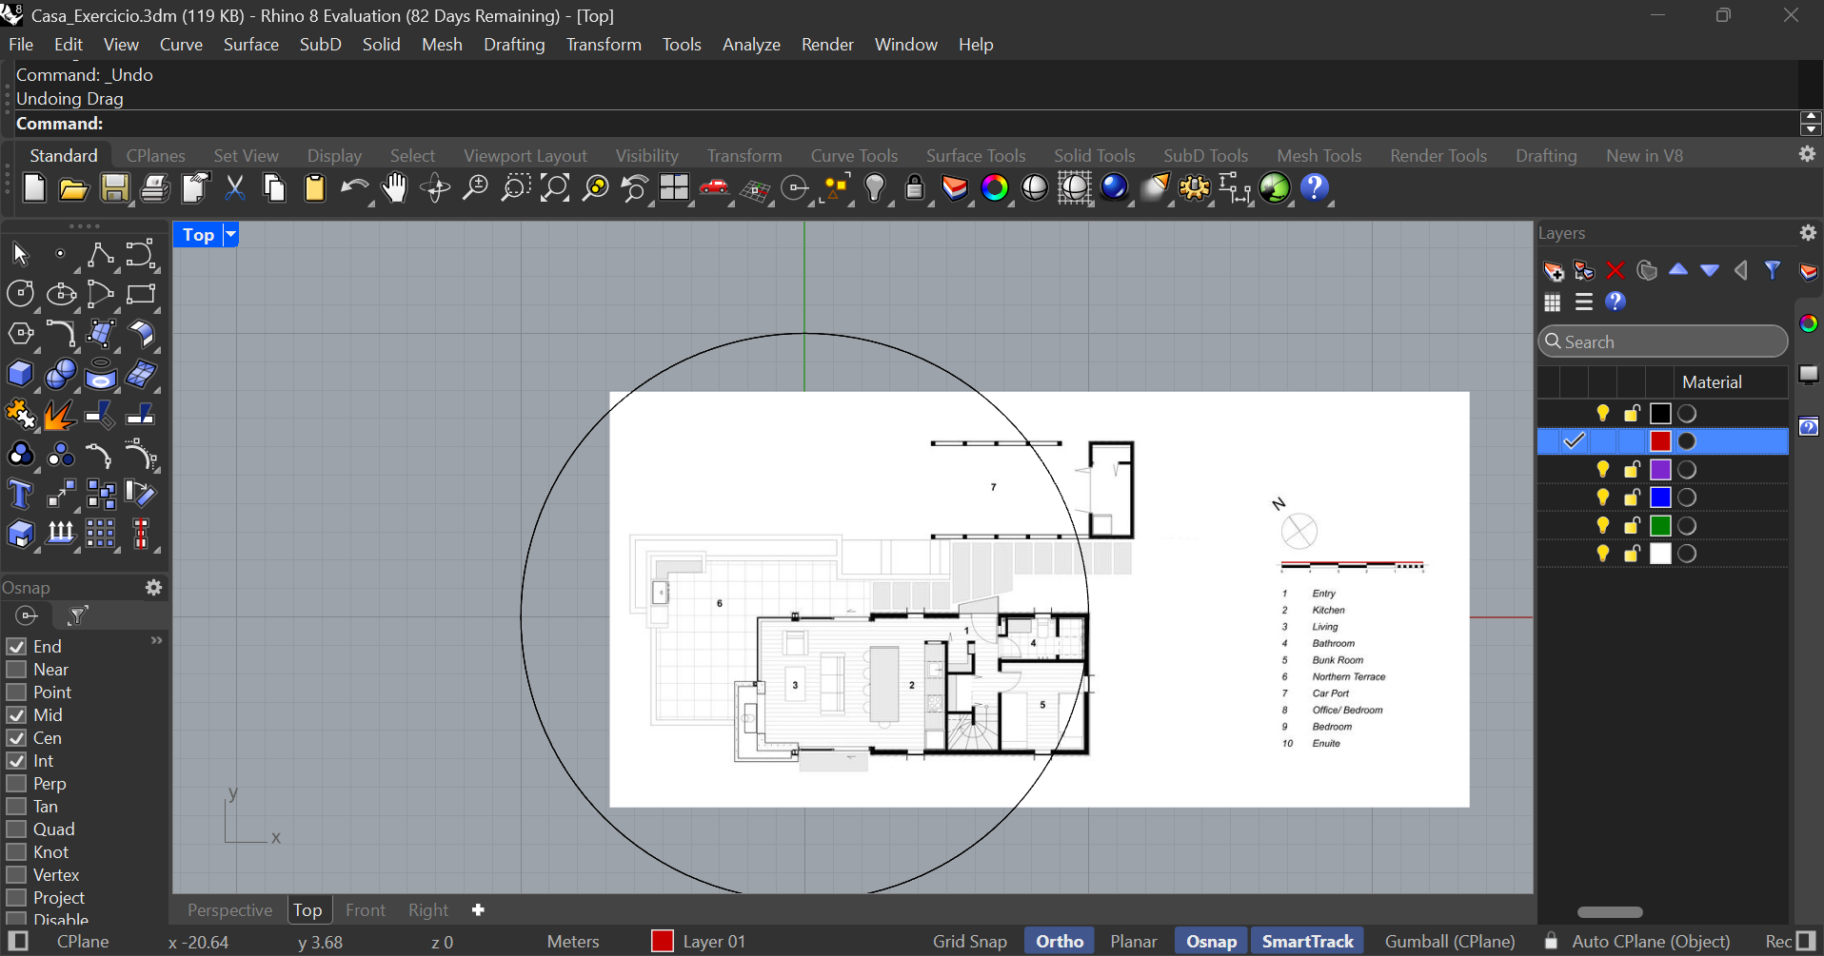Select the Pan hand tool

[x=394, y=188]
